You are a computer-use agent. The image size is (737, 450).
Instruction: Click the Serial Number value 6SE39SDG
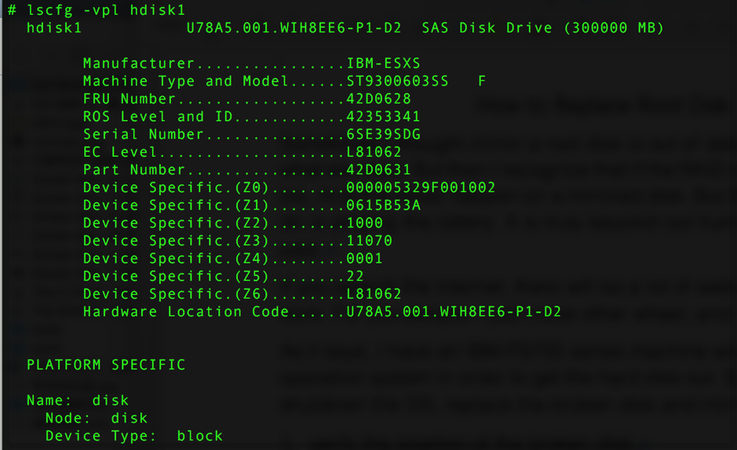tap(383, 134)
